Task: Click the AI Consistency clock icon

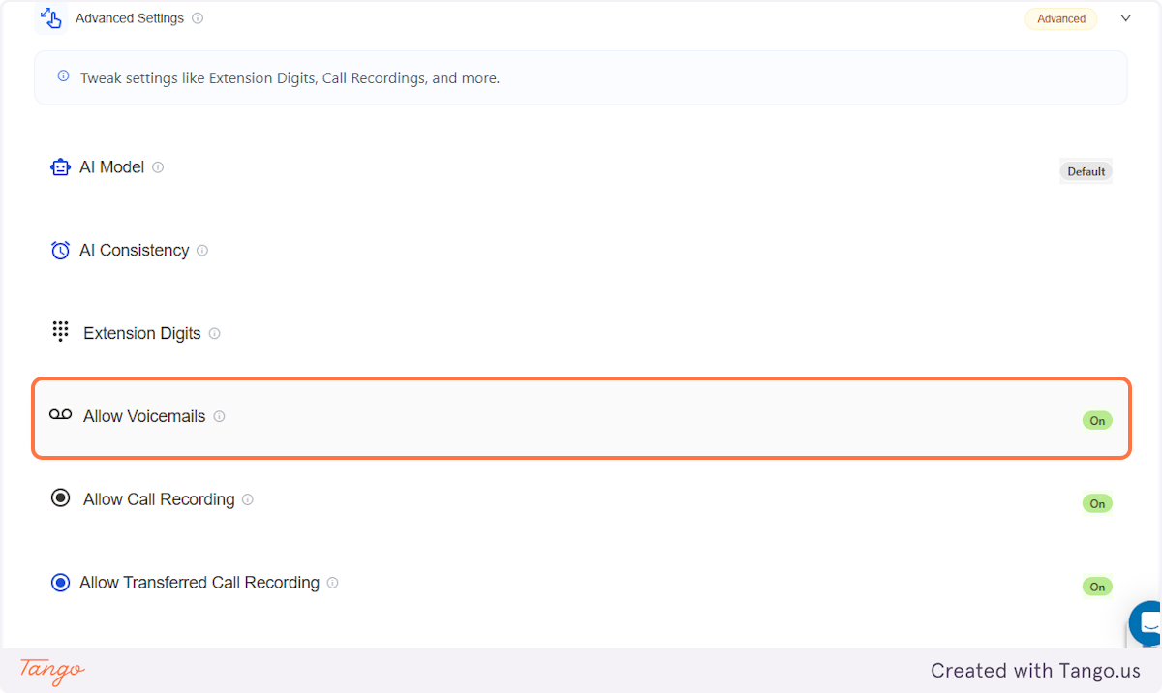Action: tap(60, 251)
